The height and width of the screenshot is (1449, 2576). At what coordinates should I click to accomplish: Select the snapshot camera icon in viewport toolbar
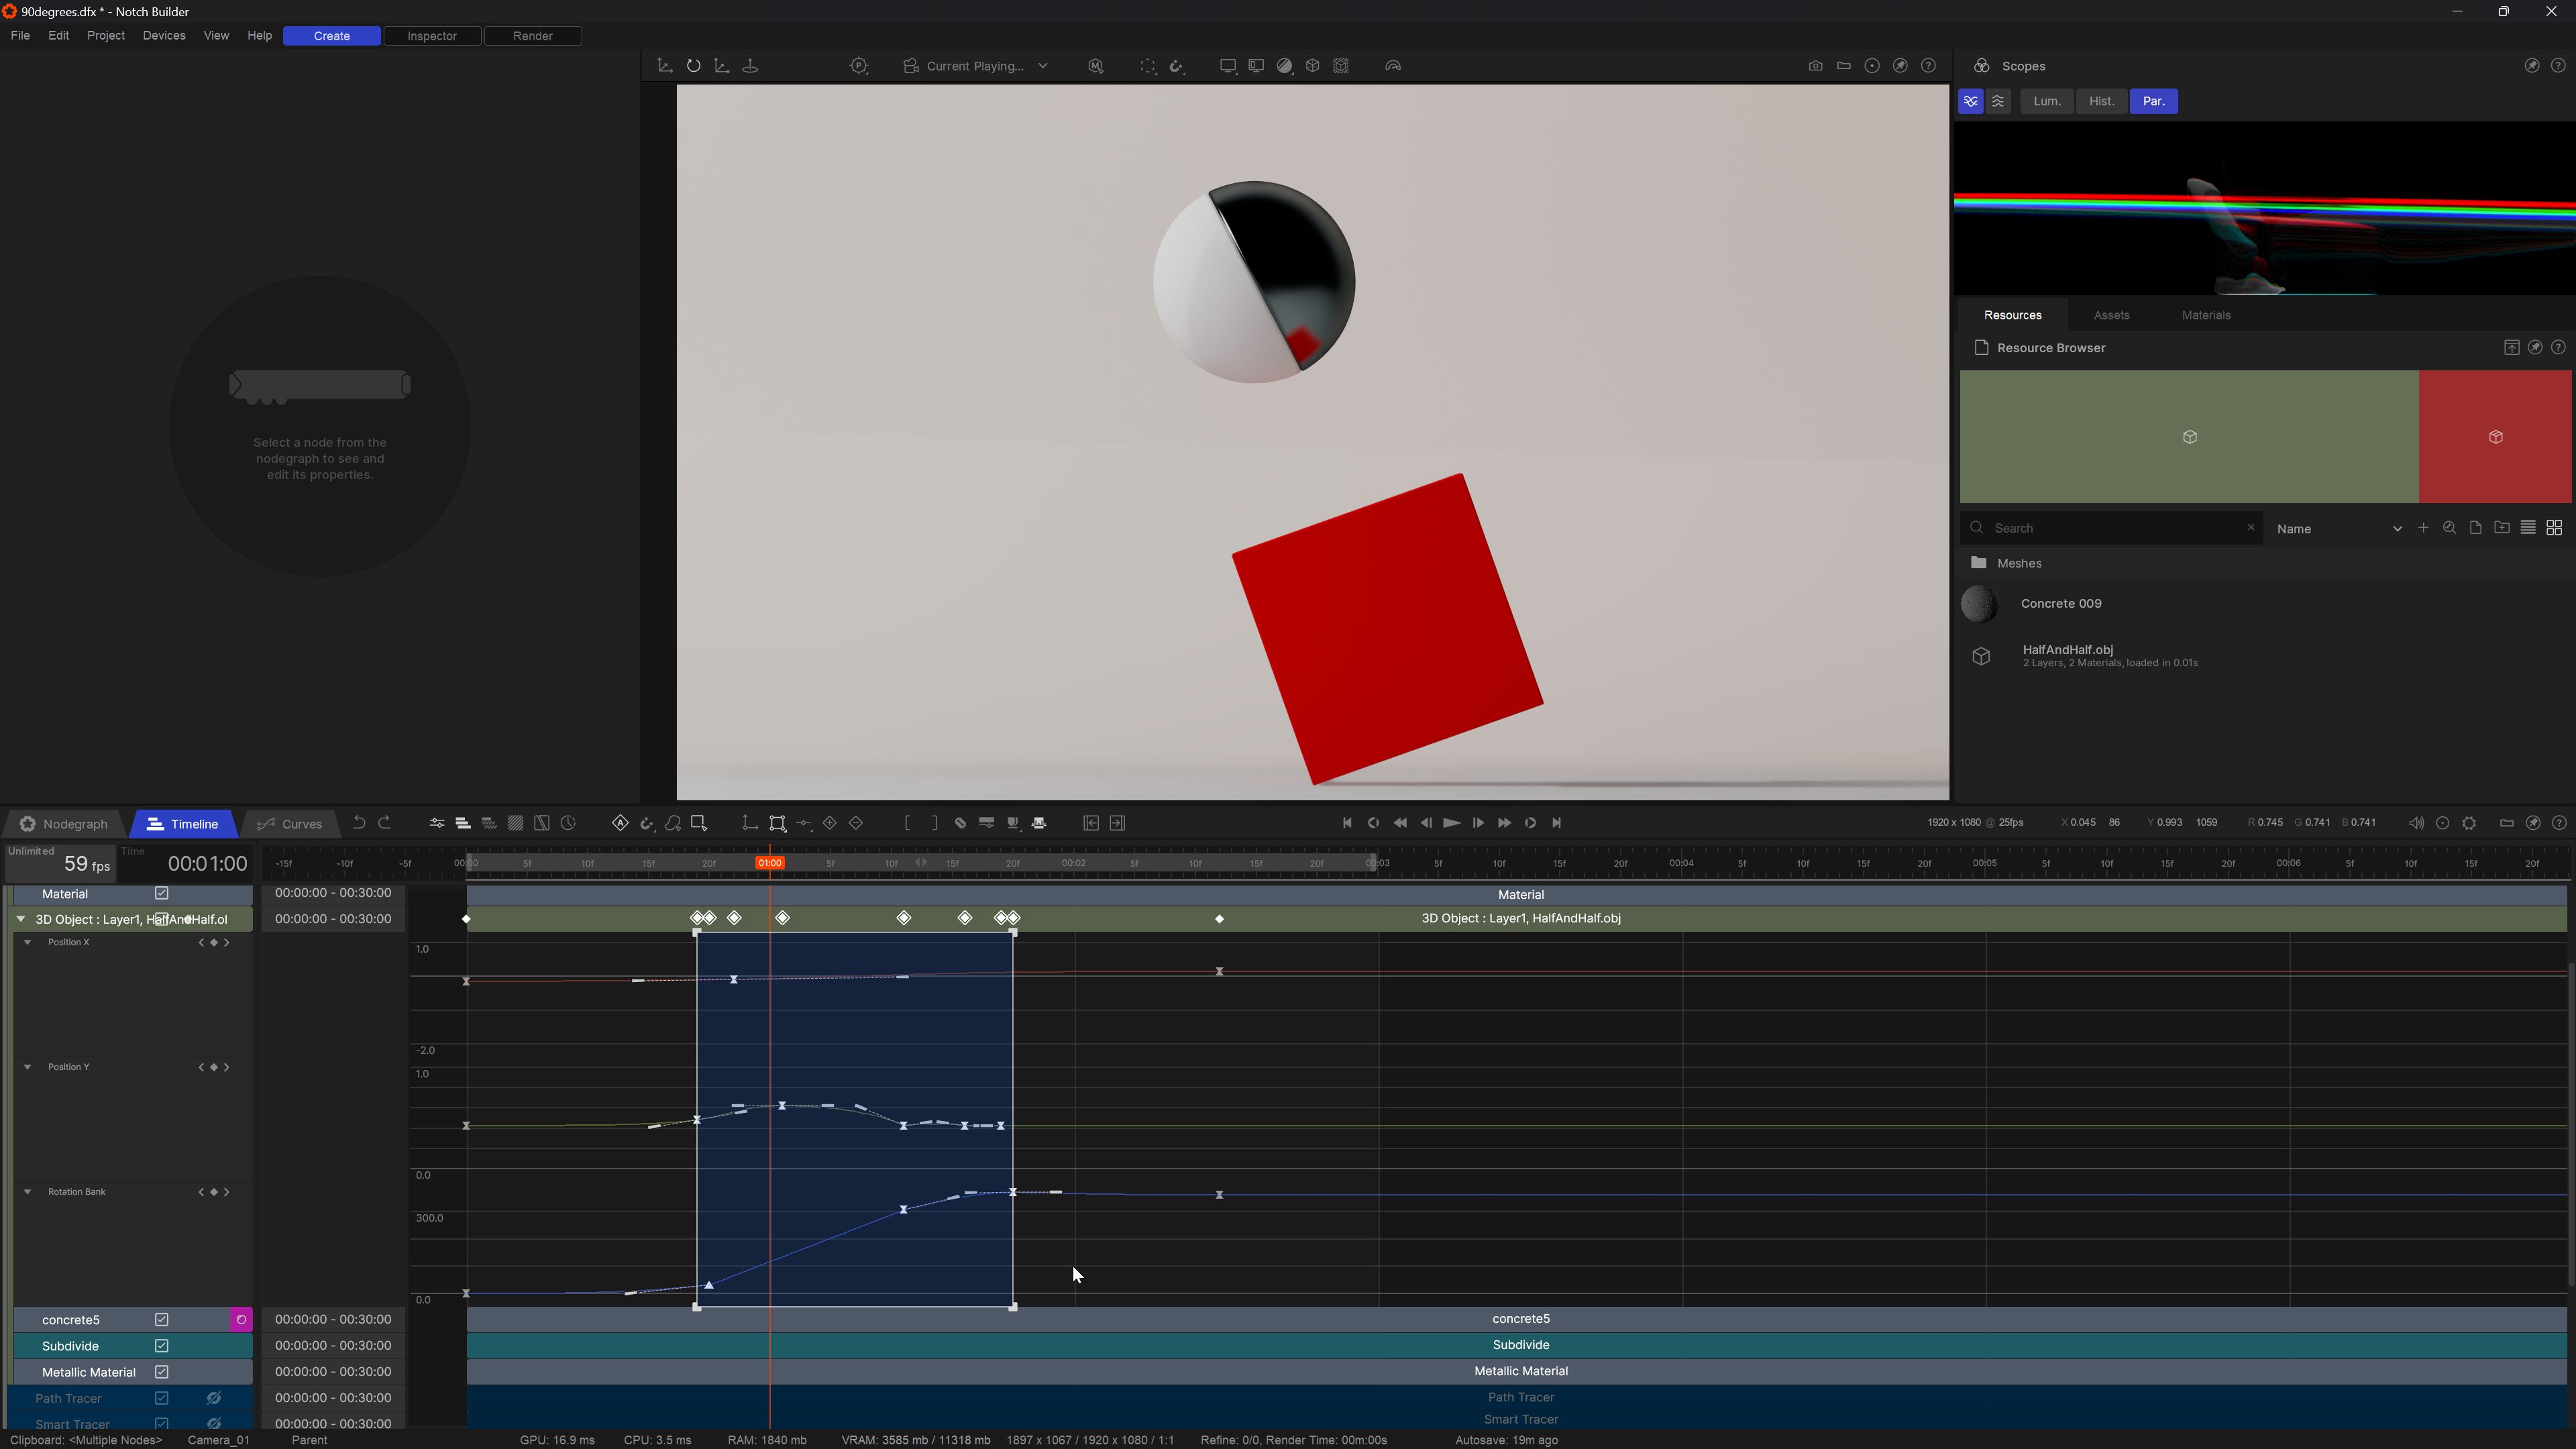(1816, 66)
